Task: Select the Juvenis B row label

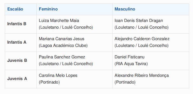Action: tap(17, 60)
